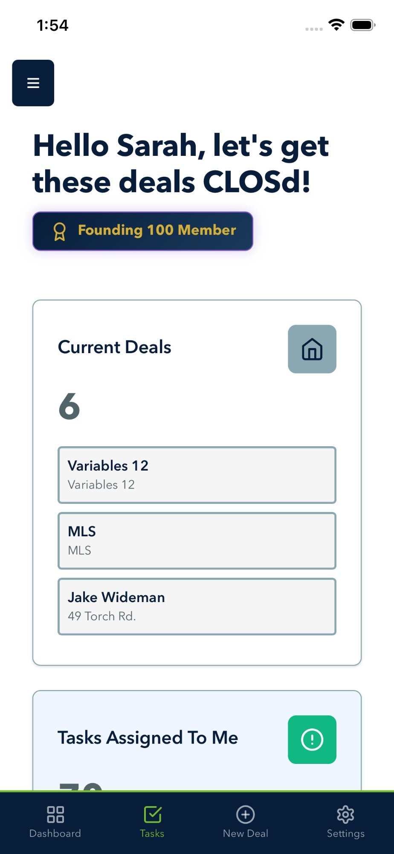The height and width of the screenshot is (854, 394).
Task: Tap the Dashboard grid icon
Action: click(55, 814)
